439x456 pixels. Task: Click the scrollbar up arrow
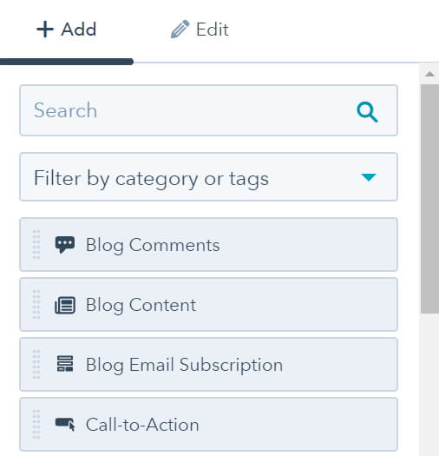pos(429,74)
